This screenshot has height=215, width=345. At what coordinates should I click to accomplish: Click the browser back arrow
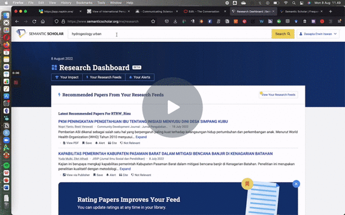click(17, 21)
